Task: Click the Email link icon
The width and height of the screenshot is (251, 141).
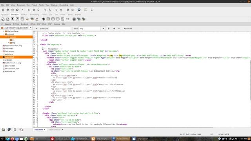Action: (67, 19)
